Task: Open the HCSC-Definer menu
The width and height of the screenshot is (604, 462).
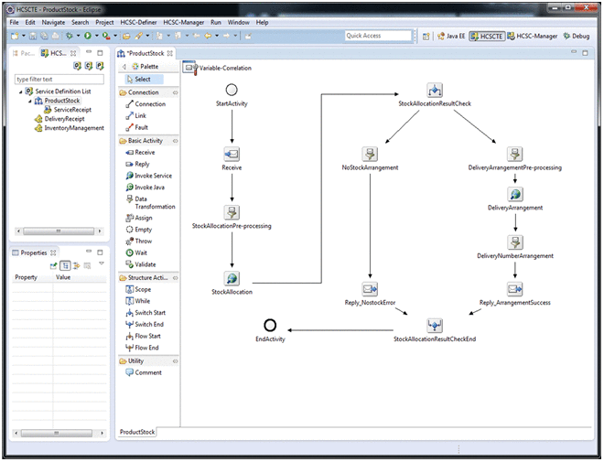Action: point(140,21)
